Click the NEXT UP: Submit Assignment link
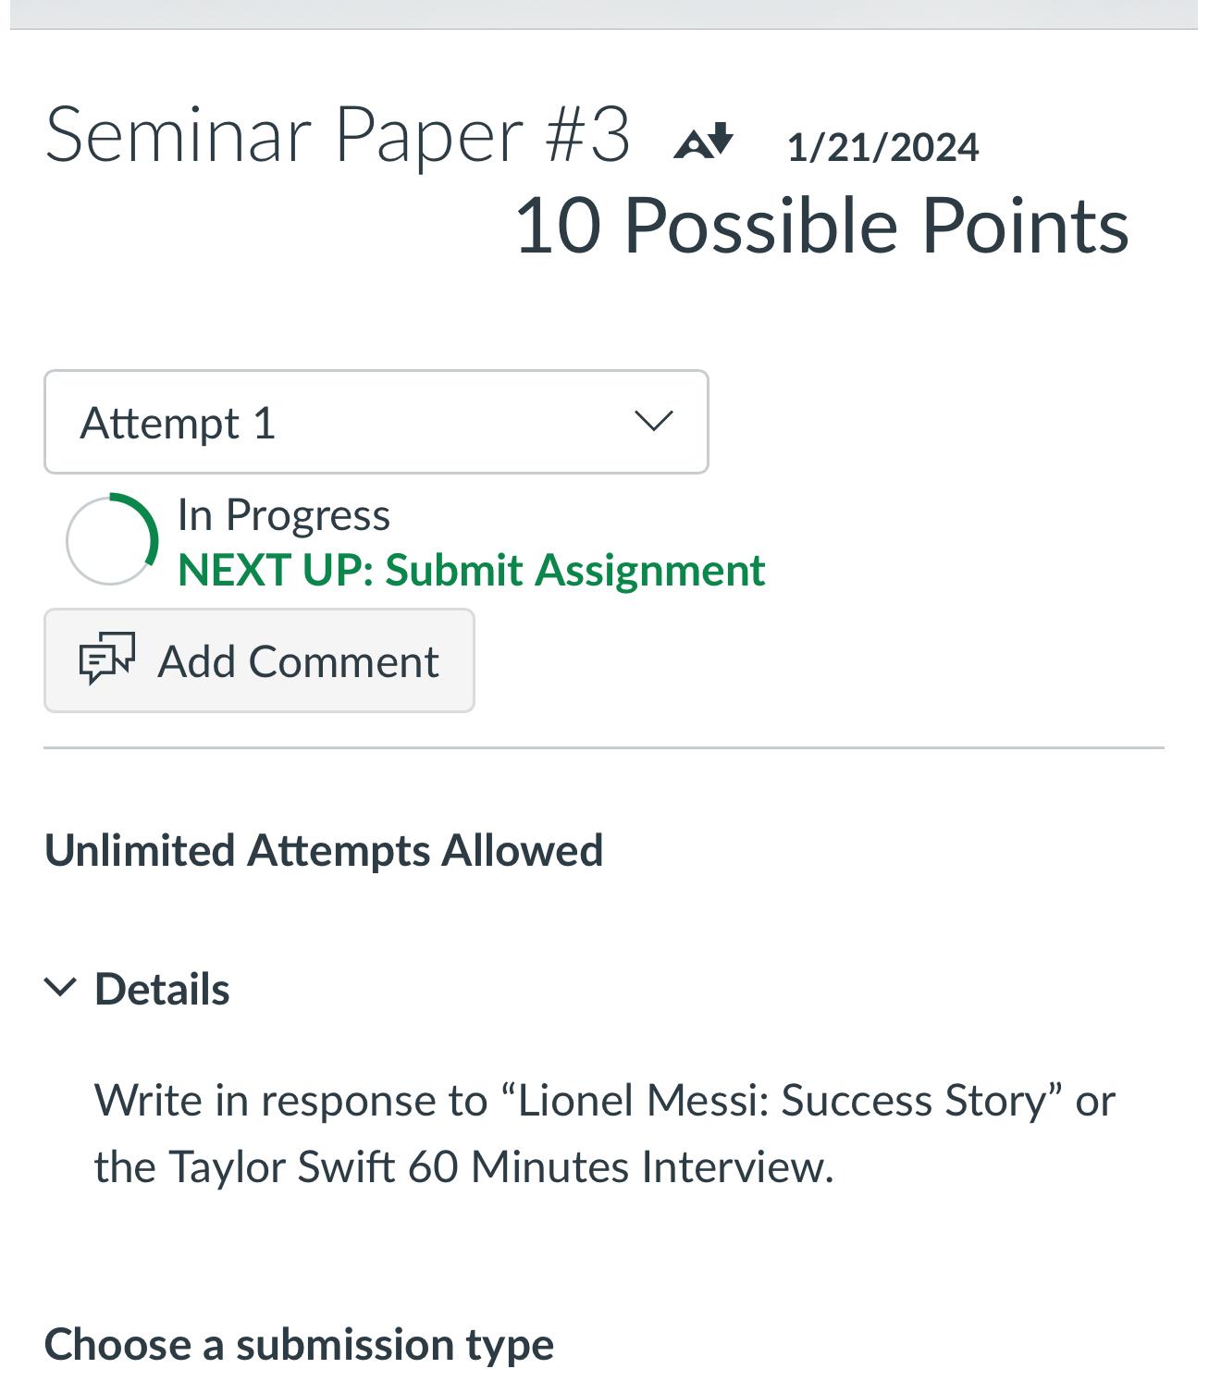 point(472,570)
